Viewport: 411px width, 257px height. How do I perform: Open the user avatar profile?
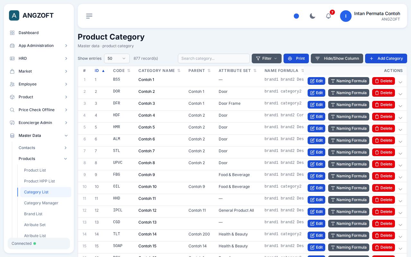[x=346, y=16]
